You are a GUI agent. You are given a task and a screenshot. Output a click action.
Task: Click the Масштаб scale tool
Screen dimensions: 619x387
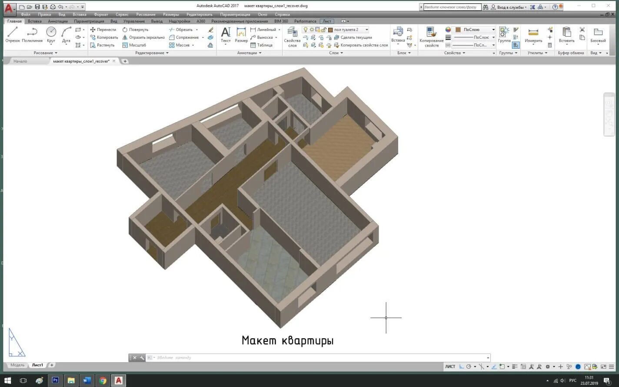pyautogui.click(x=134, y=45)
